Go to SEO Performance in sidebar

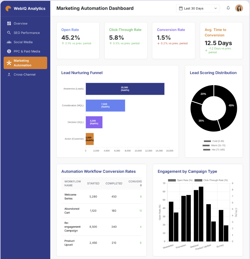click(27, 33)
